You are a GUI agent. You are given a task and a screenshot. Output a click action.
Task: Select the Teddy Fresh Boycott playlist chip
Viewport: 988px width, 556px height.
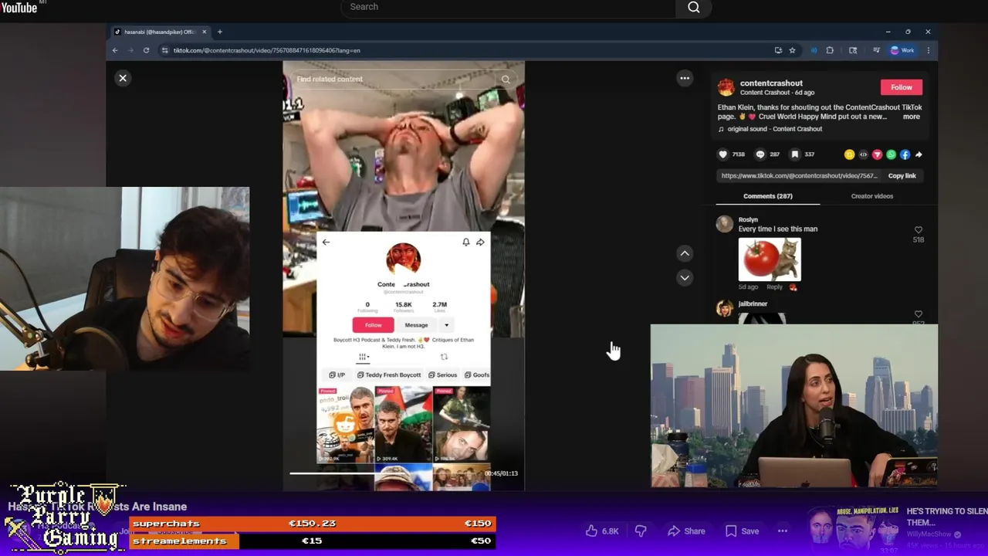coord(388,375)
